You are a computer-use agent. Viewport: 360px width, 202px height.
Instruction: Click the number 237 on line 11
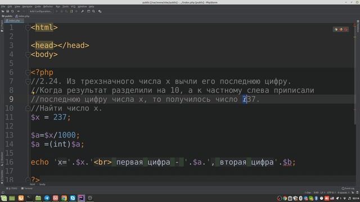coord(60,117)
